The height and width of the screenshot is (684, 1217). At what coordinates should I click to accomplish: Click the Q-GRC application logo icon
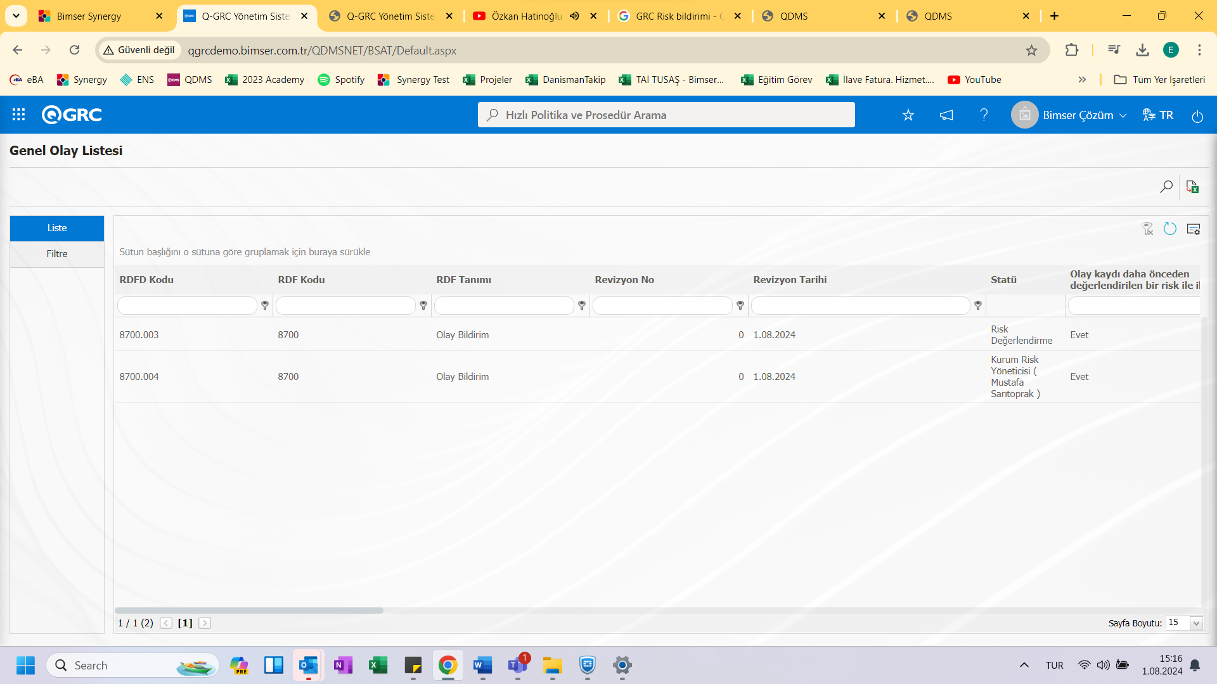tap(72, 115)
